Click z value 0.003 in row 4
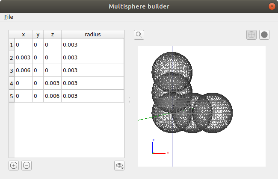 (53, 83)
